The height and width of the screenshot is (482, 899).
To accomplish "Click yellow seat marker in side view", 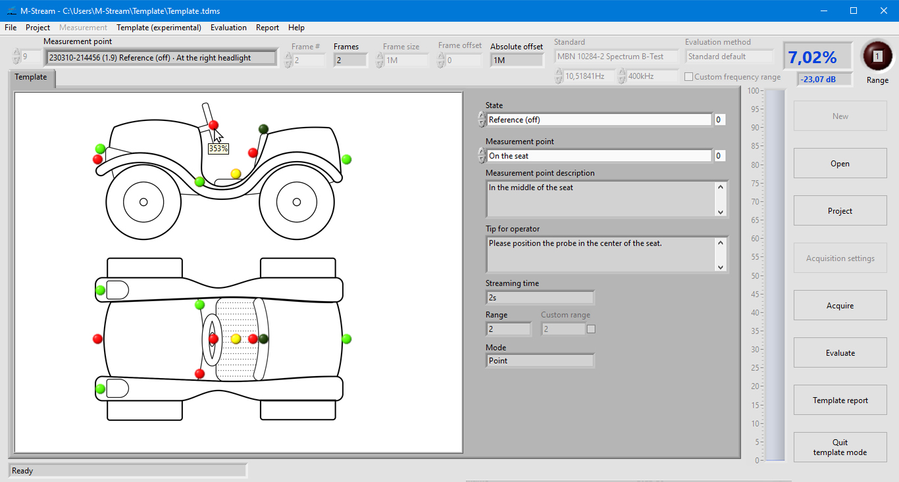I will tap(236, 174).
